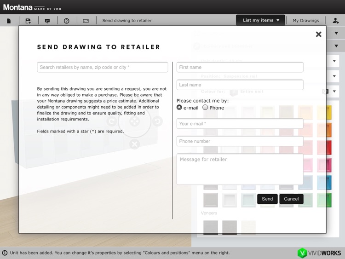Viewport: 345px width, 259px height.
Task: Click the new drawing document icon
Action: point(9,21)
